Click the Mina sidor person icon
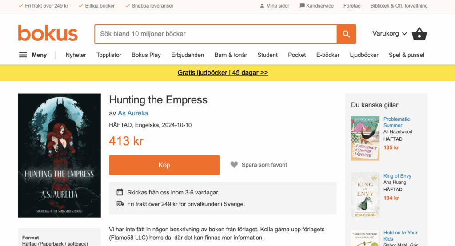This screenshot has height=246, width=455. pos(262,5)
